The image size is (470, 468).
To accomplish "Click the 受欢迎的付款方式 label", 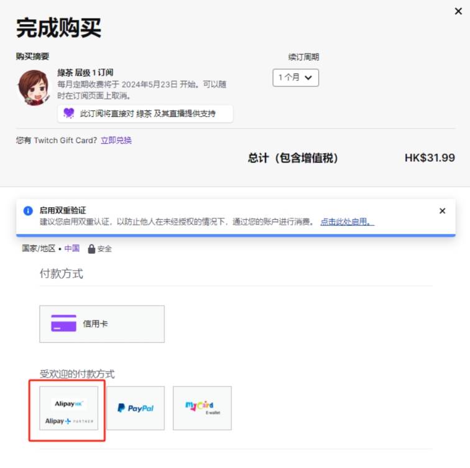I will click(77, 374).
